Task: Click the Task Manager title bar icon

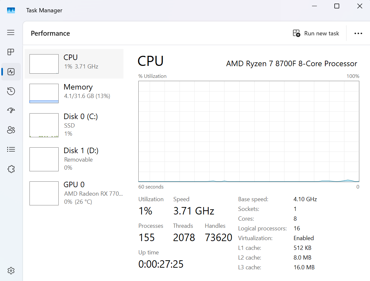Action: click(11, 10)
